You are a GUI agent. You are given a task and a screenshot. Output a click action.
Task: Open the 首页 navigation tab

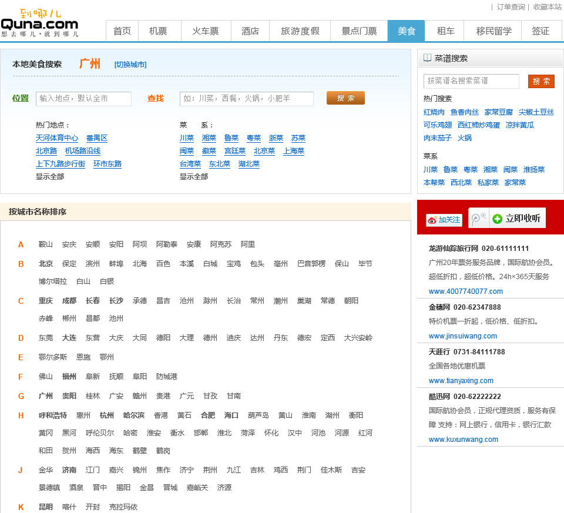point(122,31)
